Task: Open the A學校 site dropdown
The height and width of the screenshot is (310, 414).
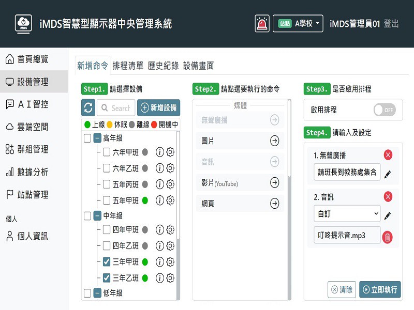Action: [298, 23]
